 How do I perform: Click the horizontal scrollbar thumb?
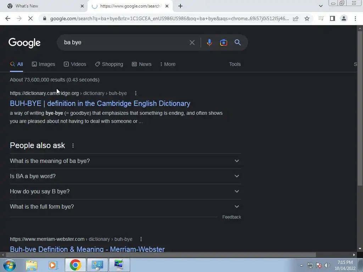(161, 255)
